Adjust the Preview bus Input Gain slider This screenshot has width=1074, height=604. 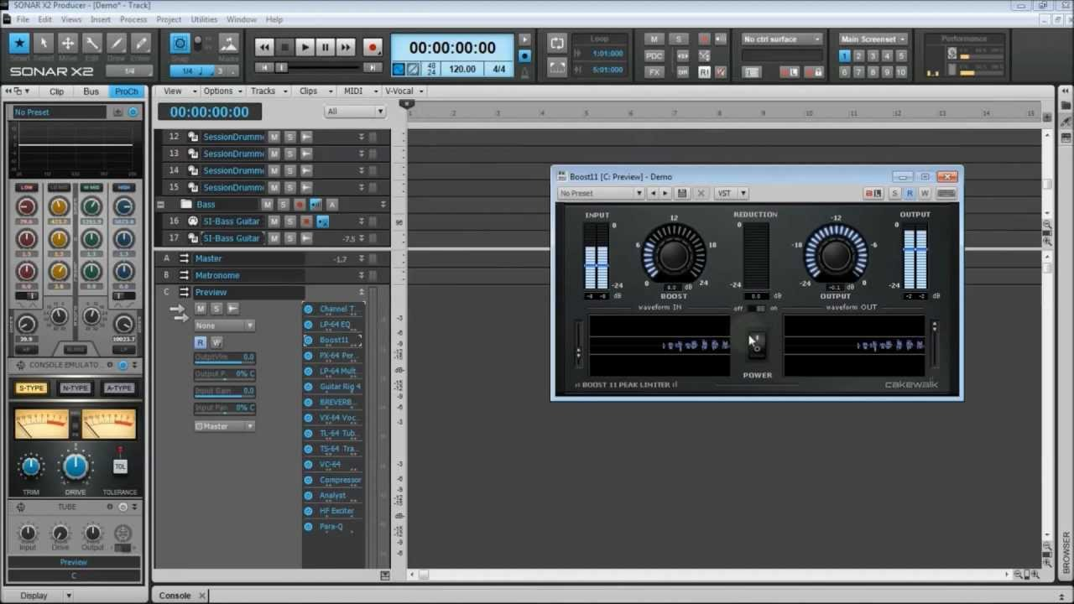[x=224, y=392]
